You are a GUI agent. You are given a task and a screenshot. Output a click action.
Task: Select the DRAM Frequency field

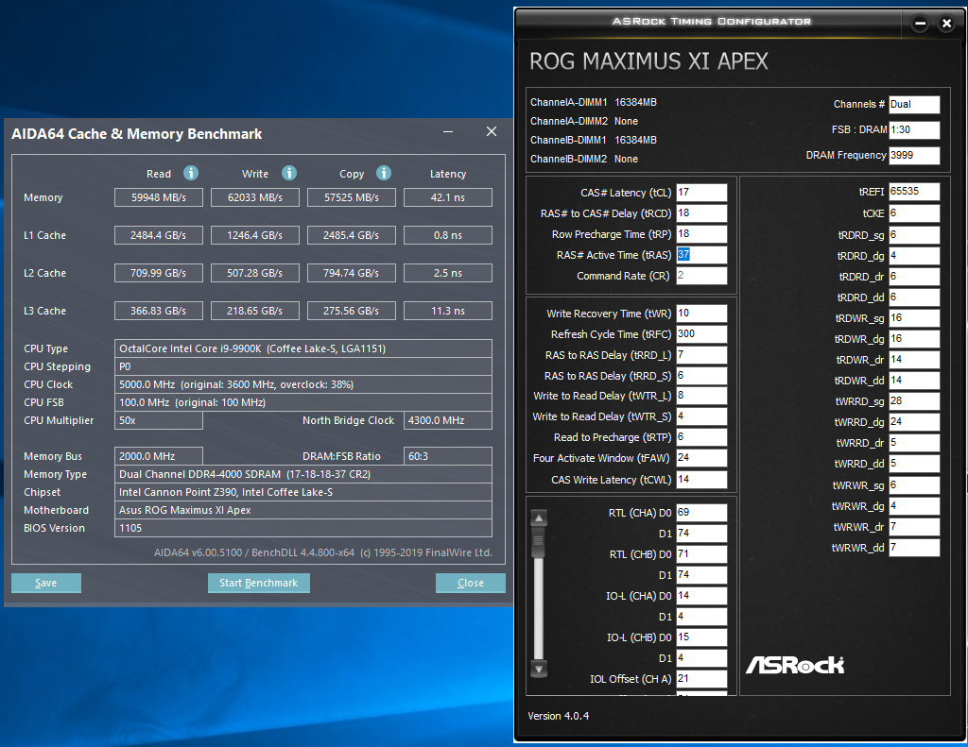(x=914, y=156)
